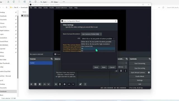Add a new scene with plus icon

pyautogui.click(x=31, y=84)
